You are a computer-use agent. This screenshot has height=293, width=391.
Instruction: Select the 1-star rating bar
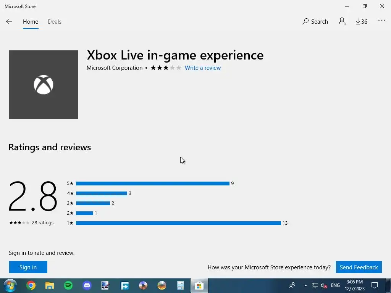[178, 223]
